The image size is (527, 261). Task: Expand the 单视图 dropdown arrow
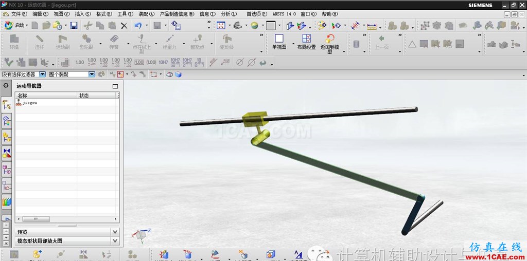point(293,44)
